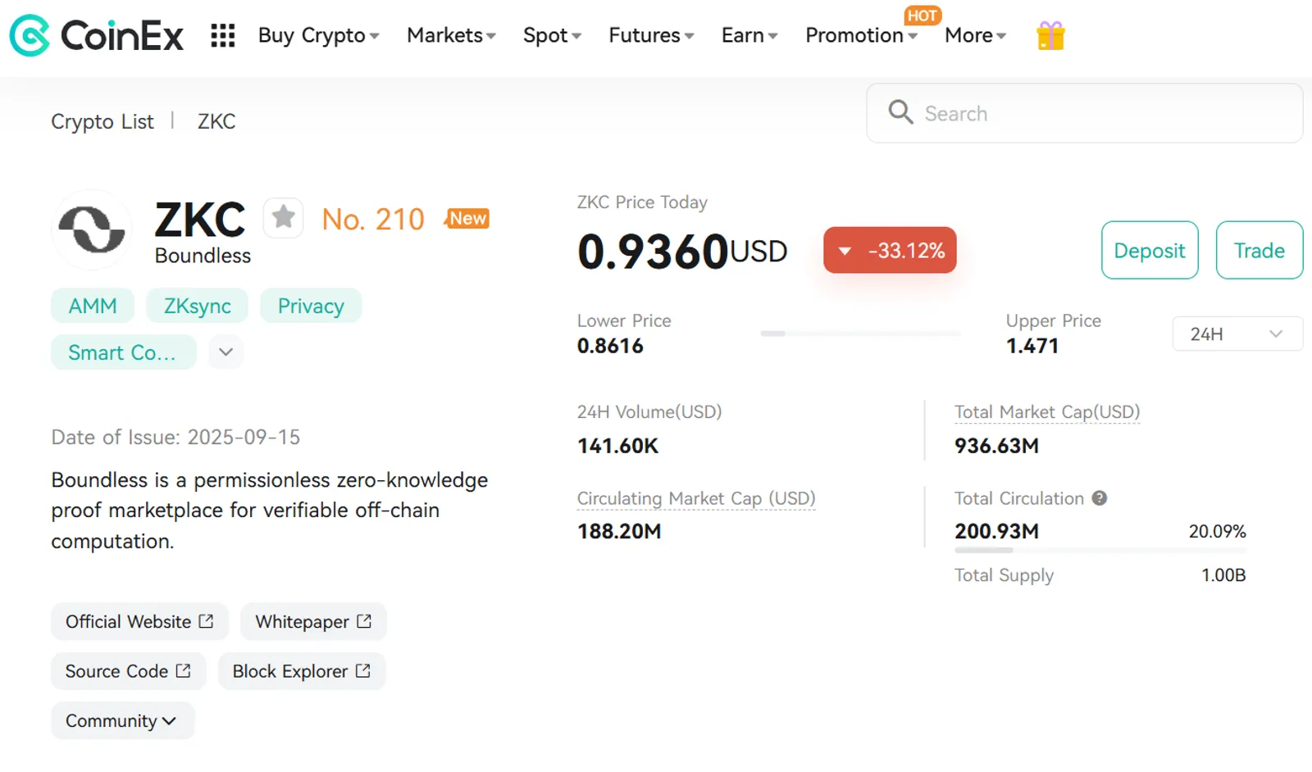Click the ZKC Boundless coin logo
Screen dimensions: 1312x772
tap(92, 229)
